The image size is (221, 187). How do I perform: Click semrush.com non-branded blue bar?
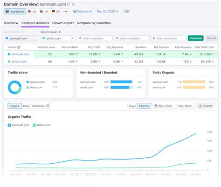121,82
